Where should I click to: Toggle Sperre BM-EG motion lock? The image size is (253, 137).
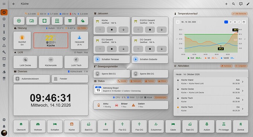(x=112, y=74)
